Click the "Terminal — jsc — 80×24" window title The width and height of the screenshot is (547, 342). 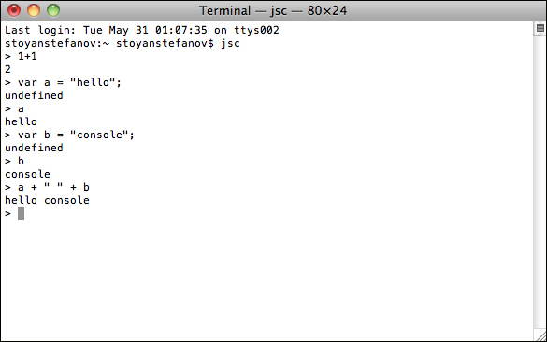click(273, 11)
